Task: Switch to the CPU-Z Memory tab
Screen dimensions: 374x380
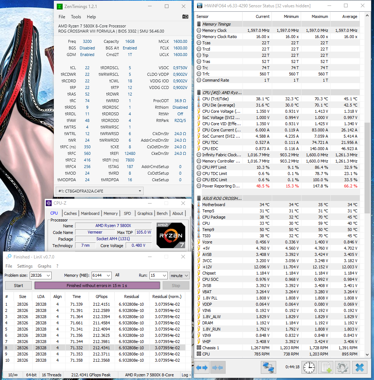Action: (x=111, y=213)
